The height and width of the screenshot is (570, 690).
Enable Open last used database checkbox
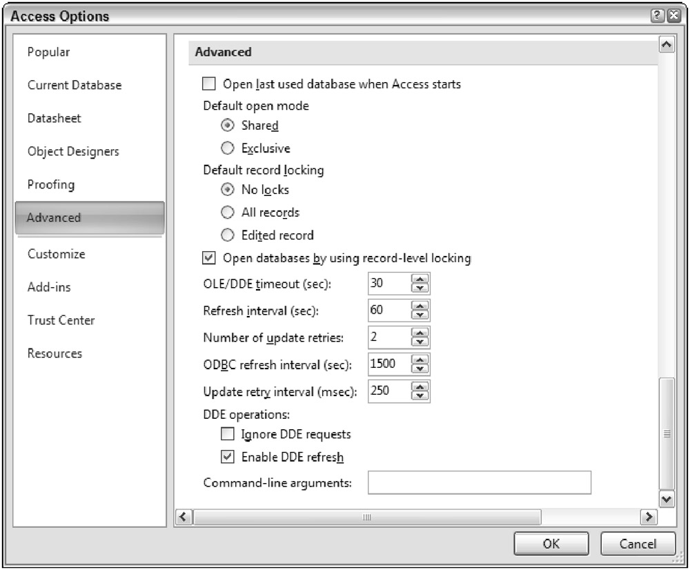point(208,84)
